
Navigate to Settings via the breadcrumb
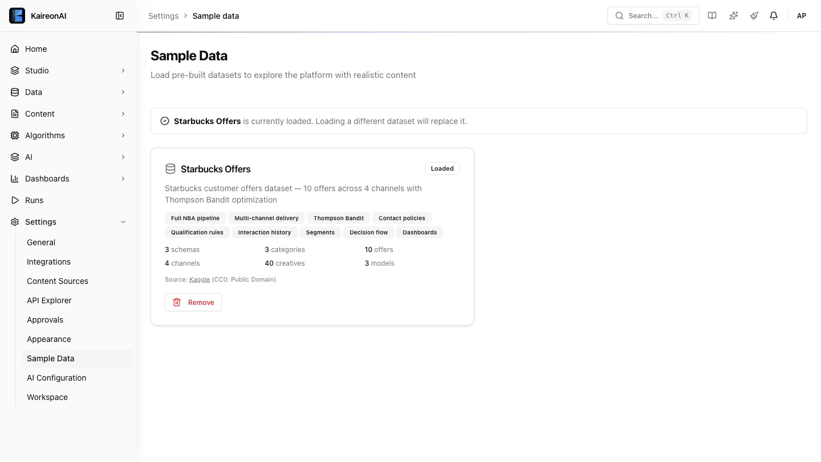pos(163,15)
